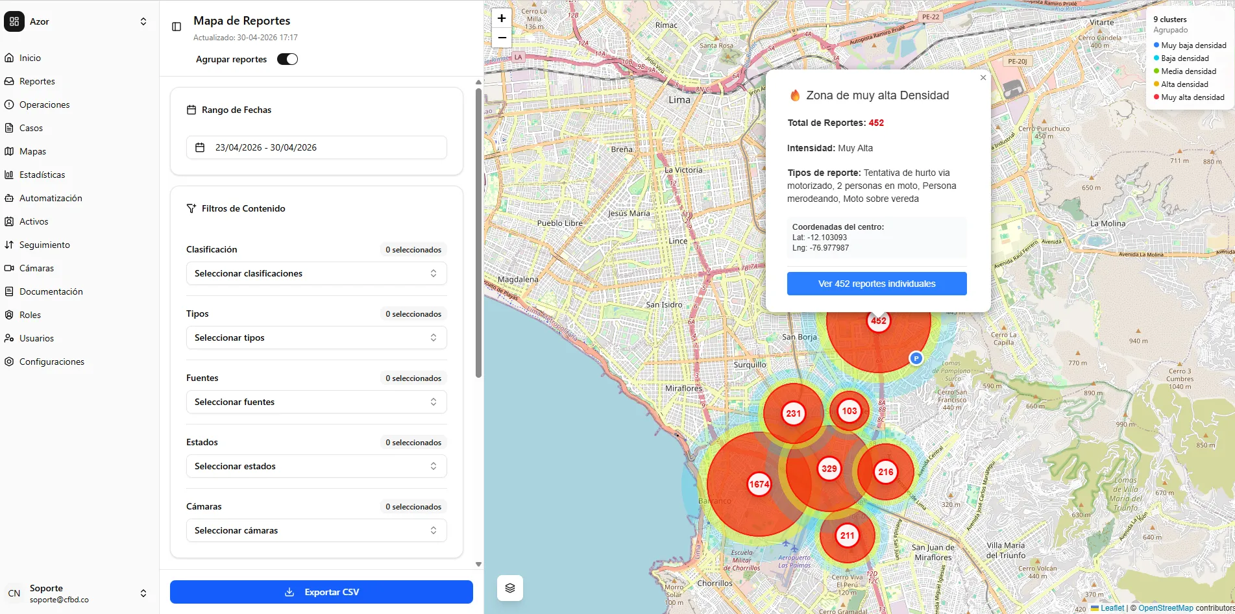The width and height of the screenshot is (1235, 614).
Task: Click Ver 452 reportes individuales button
Action: click(x=877, y=284)
